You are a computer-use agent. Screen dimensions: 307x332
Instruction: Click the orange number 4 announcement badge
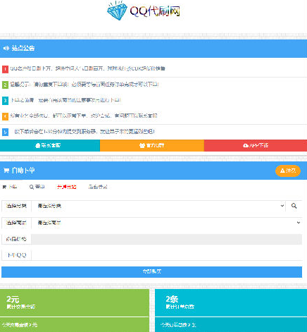[x=5, y=116]
